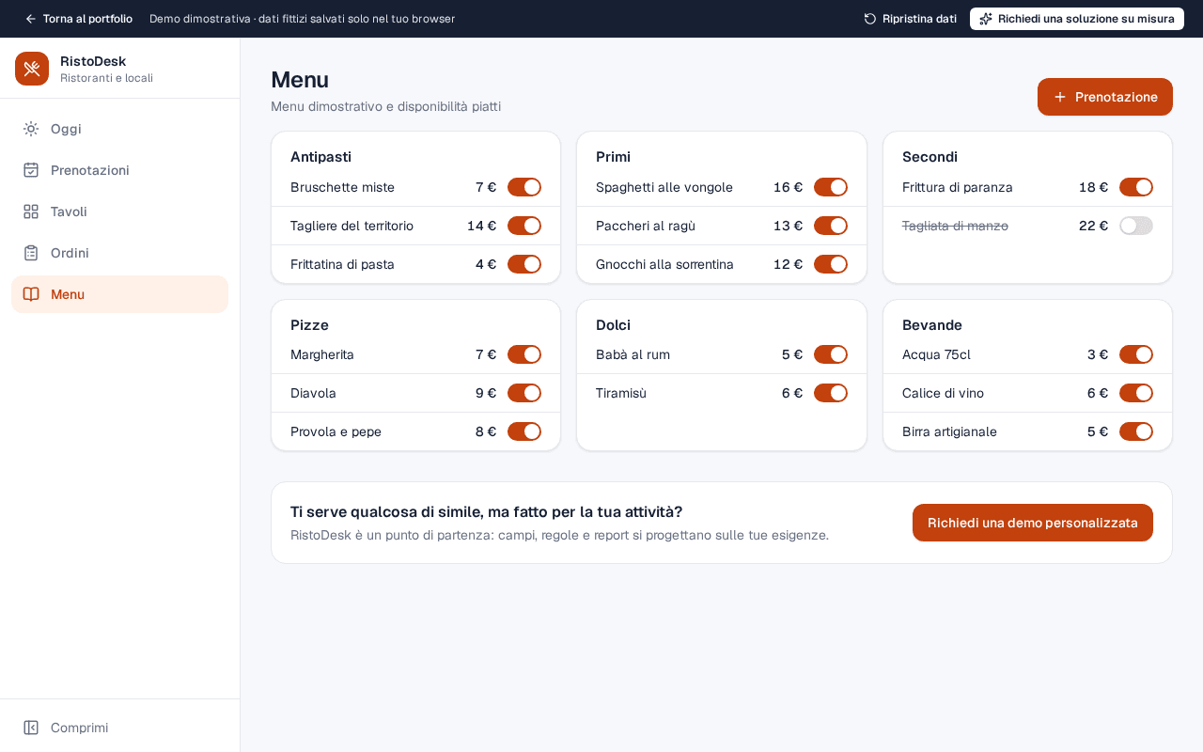This screenshot has height=752, width=1203.
Task: Click the Bevande category heading
Action: [932, 325]
